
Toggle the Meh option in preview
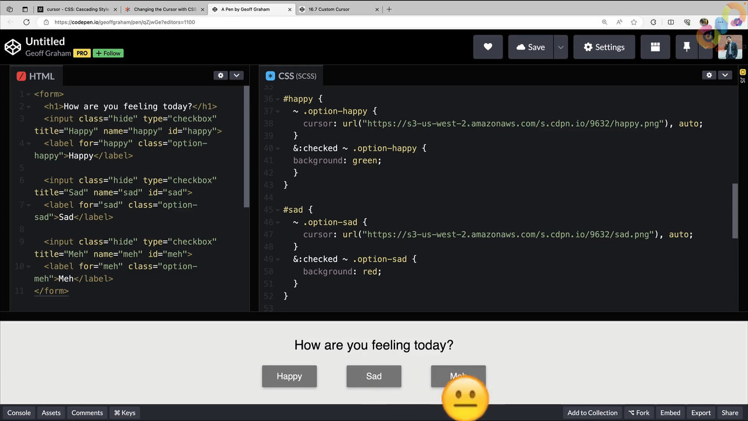(x=458, y=377)
